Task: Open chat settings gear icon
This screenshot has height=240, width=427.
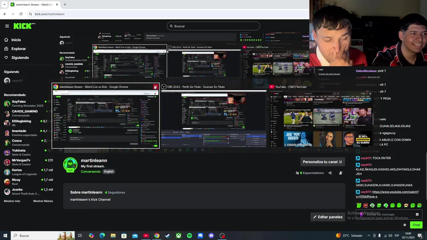Action: pos(405,225)
